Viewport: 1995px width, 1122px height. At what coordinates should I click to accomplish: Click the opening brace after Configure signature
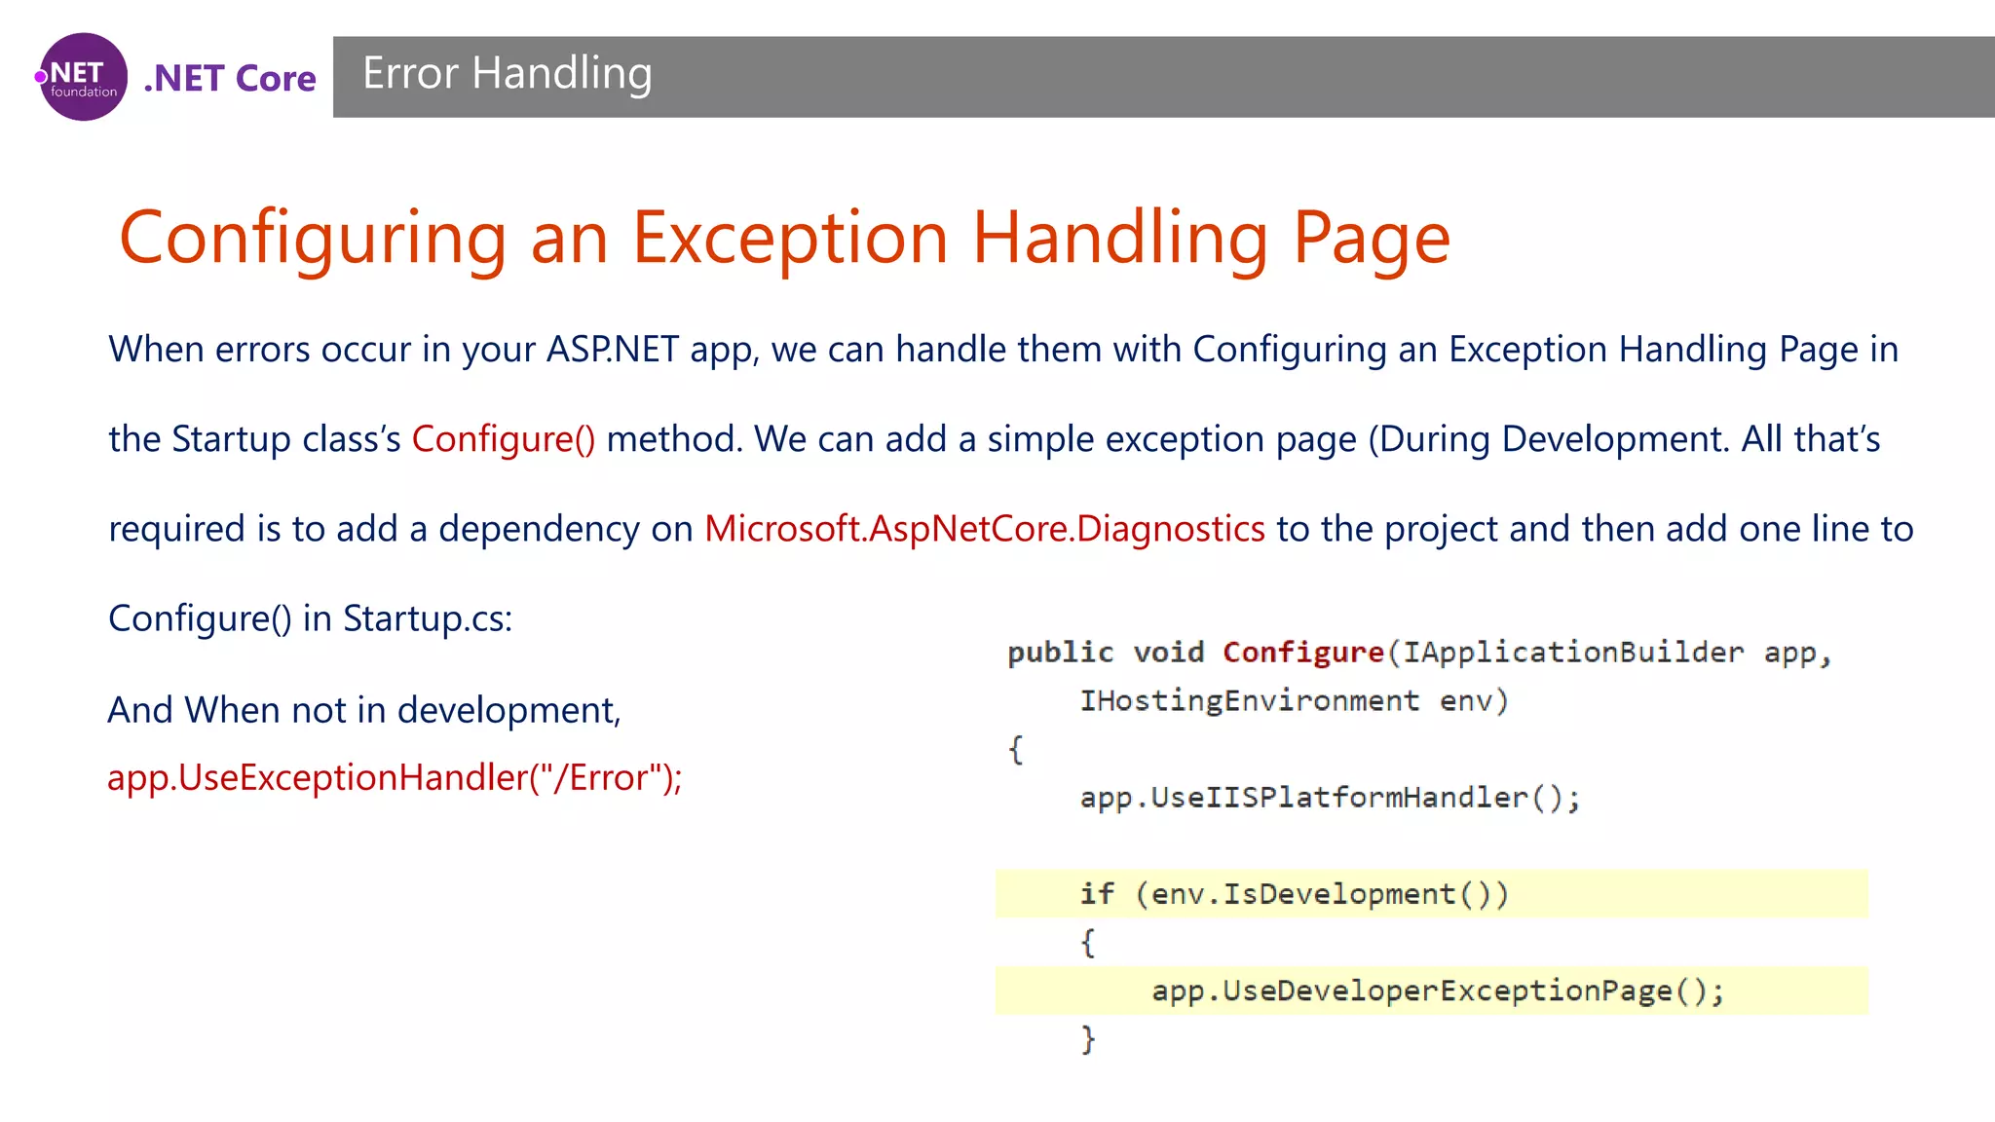click(1015, 749)
